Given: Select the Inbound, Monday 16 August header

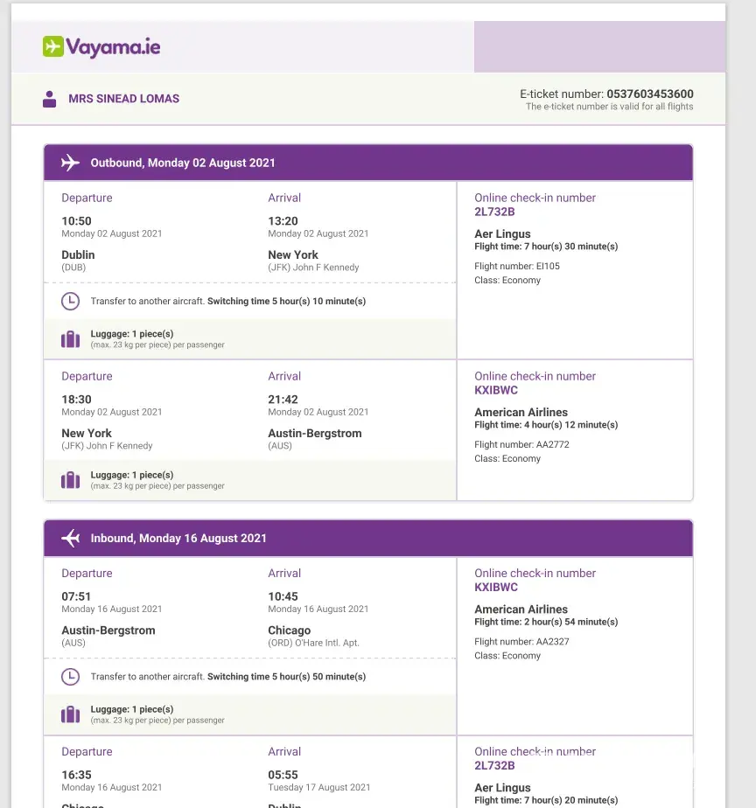Looking at the screenshot, I should [178, 538].
